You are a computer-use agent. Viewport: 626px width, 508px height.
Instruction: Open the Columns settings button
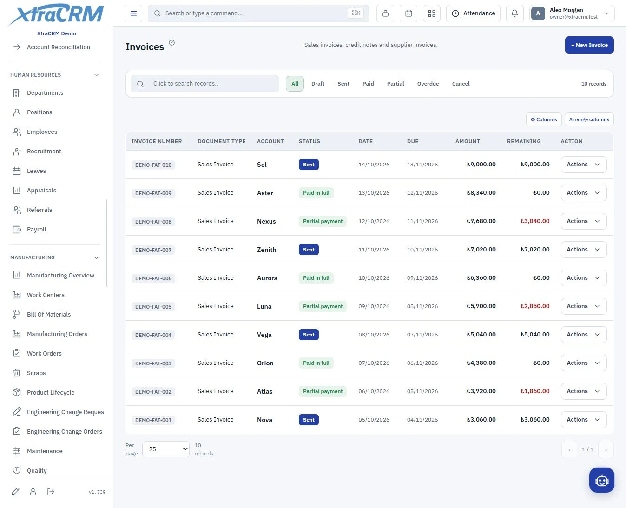pyautogui.click(x=544, y=119)
